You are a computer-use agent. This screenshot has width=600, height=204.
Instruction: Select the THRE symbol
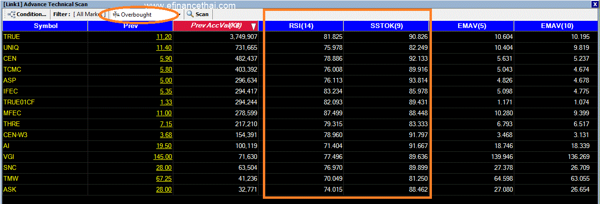pos(11,124)
